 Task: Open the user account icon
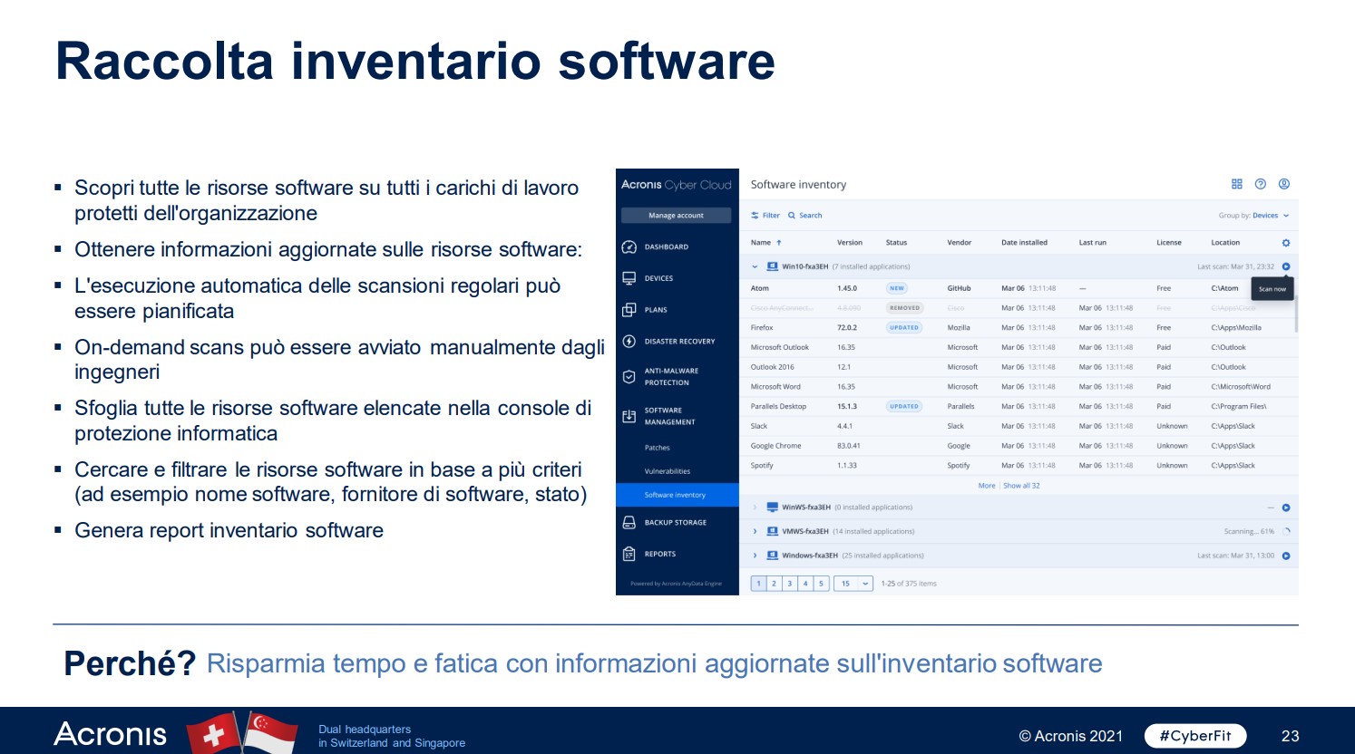click(1284, 184)
